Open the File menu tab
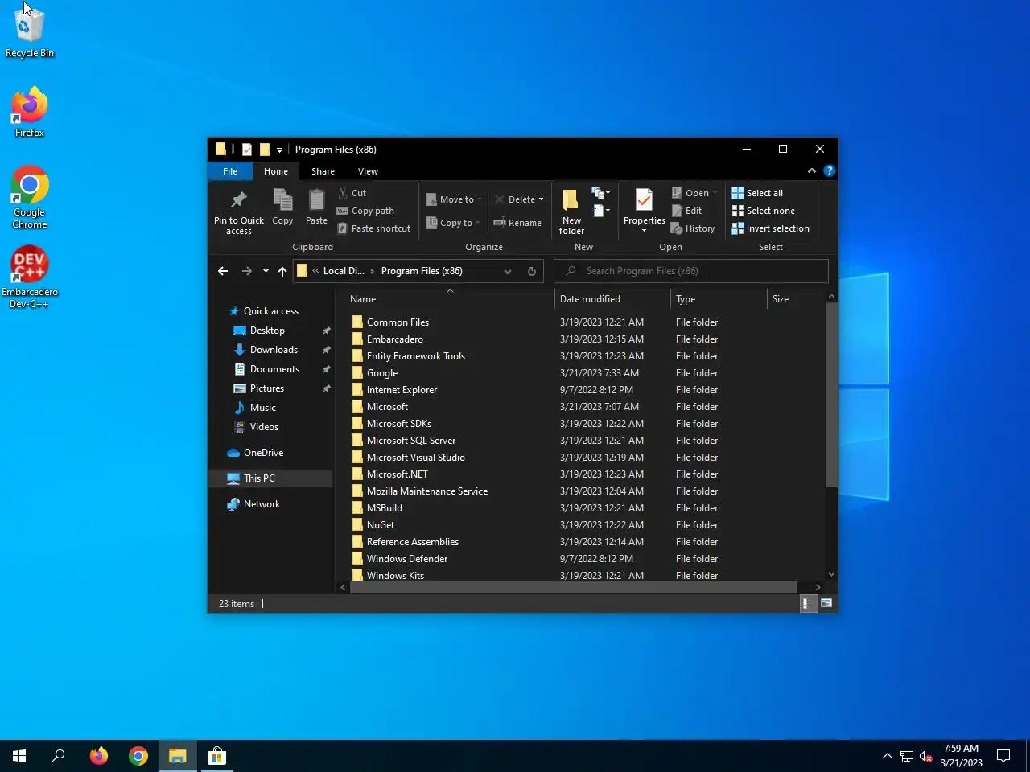Viewport: 1030px width, 772px height. tap(230, 171)
